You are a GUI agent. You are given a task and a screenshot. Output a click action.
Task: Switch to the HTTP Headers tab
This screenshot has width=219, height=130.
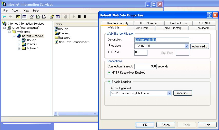[x=149, y=23]
